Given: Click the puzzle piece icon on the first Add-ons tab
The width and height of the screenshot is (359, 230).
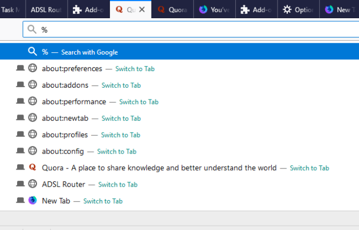Looking at the screenshot, I should (77, 10).
